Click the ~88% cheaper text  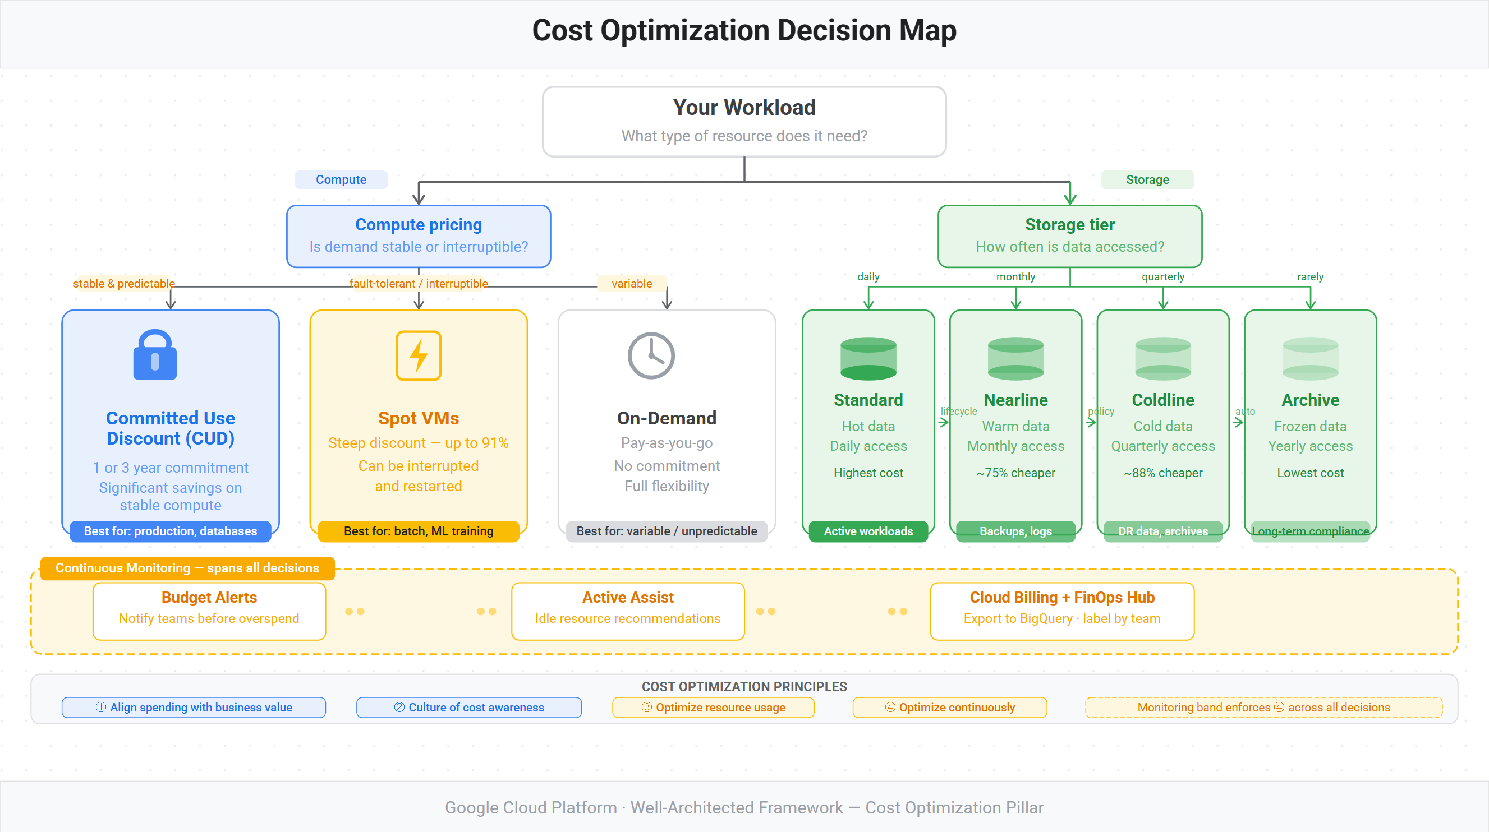coord(1163,473)
